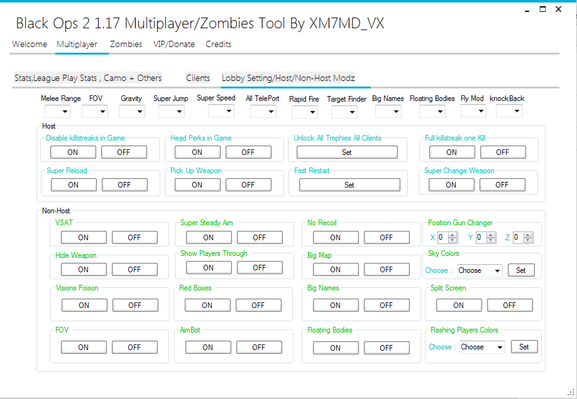Turn OFF AimBot
The height and width of the screenshot is (399, 577).
tap(259, 347)
